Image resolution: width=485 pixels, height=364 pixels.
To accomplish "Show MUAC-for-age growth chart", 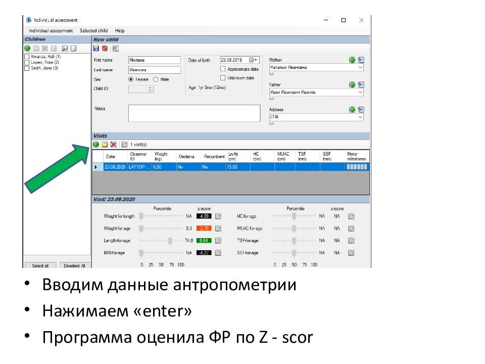I will point(351,229).
